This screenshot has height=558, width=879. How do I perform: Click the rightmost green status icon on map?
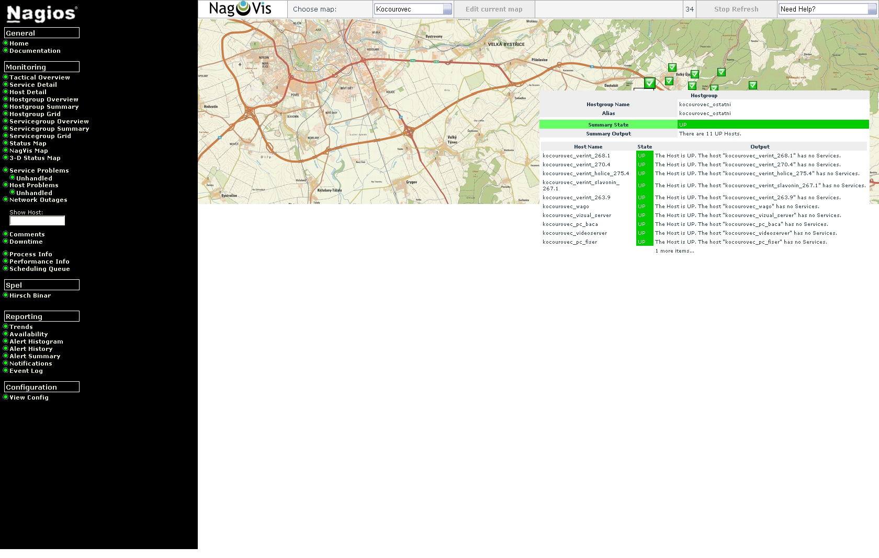coord(752,85)
